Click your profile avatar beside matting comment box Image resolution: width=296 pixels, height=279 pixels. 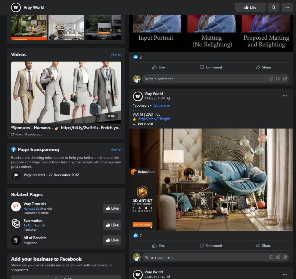(137, 79)
